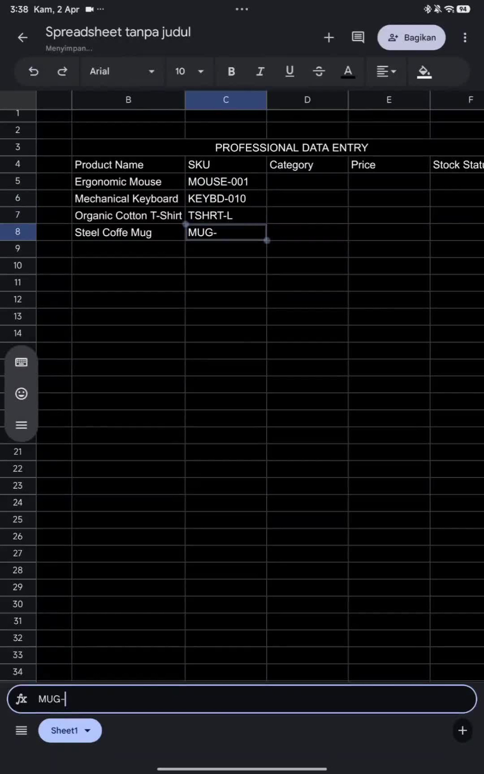Screen dimensions: 484x774
Task: Tap the three-dot multitasking handle at top
Action: tap(242, 9)
